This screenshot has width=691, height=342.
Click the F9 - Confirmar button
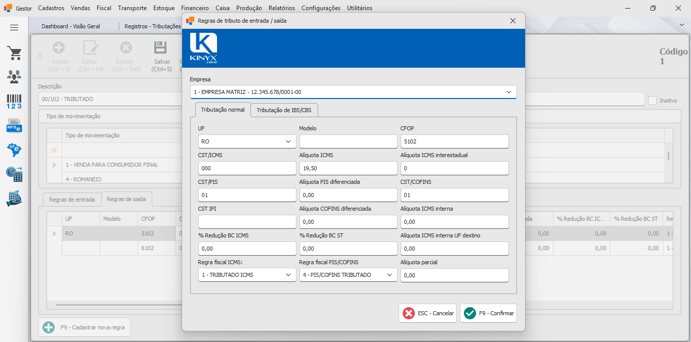tap(489, 313)
